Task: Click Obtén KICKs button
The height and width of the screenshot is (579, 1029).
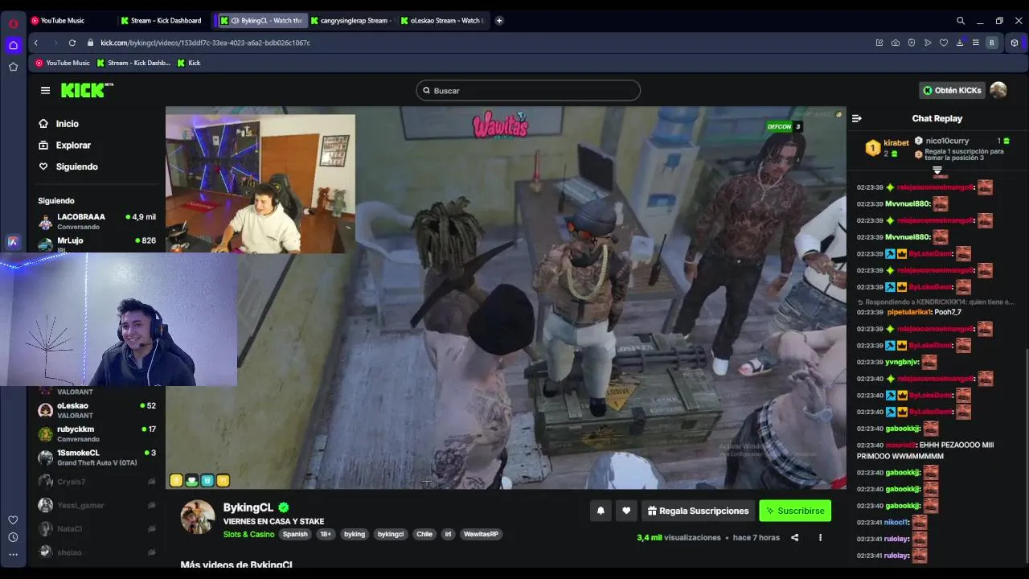Action: pyautogui.click(x=952, y=90)
